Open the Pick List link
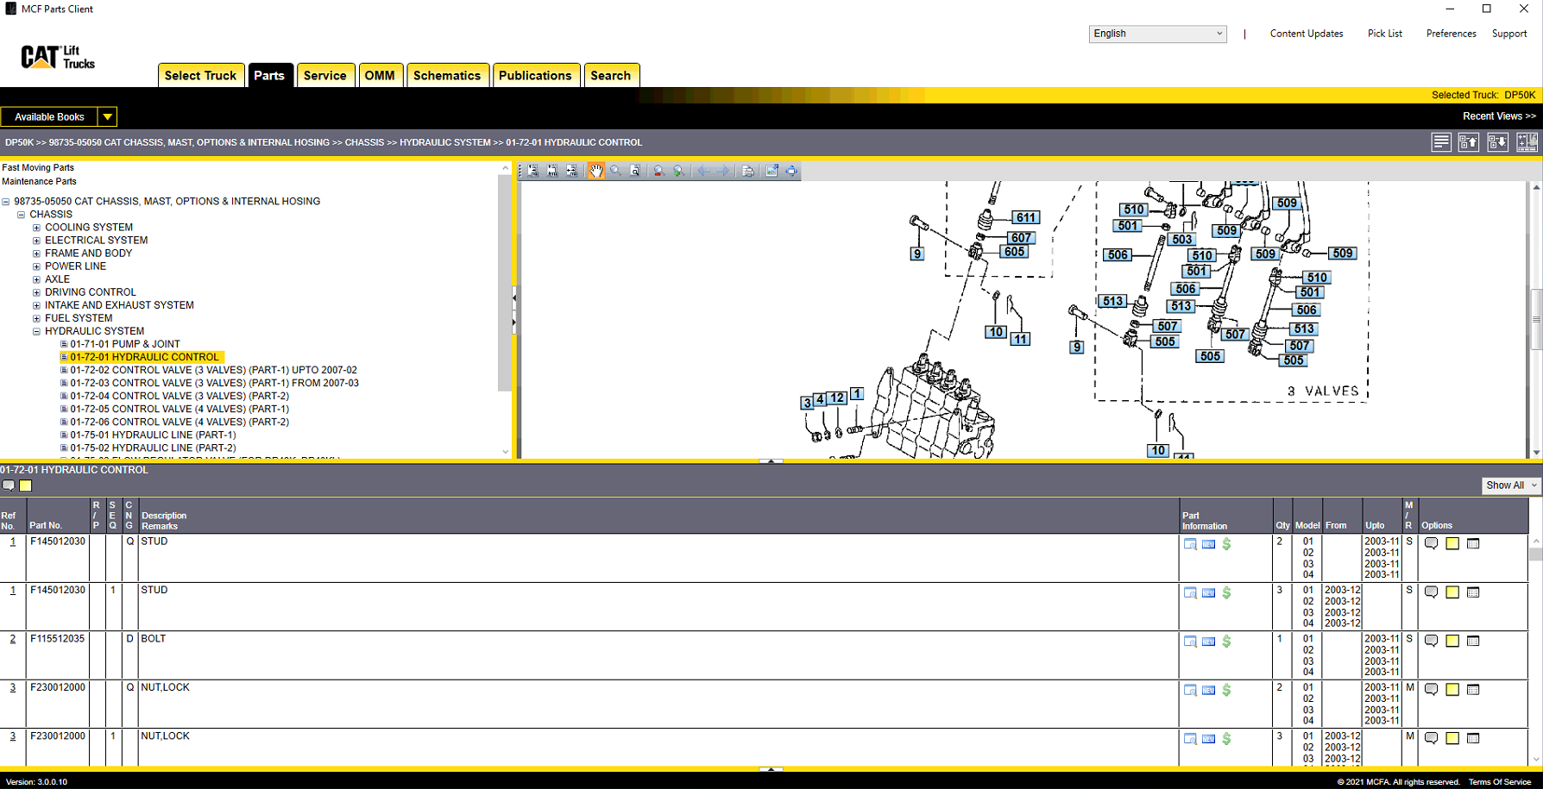Viewport: 1543px width, 789px height. point(1384,34)
